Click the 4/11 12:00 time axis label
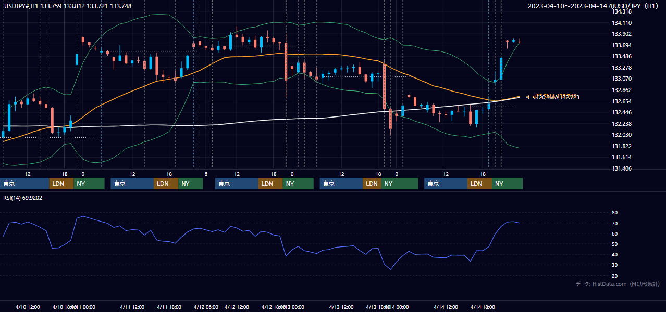Image resolution: width=666 pixels, height=312 pixels. (132, 307)
